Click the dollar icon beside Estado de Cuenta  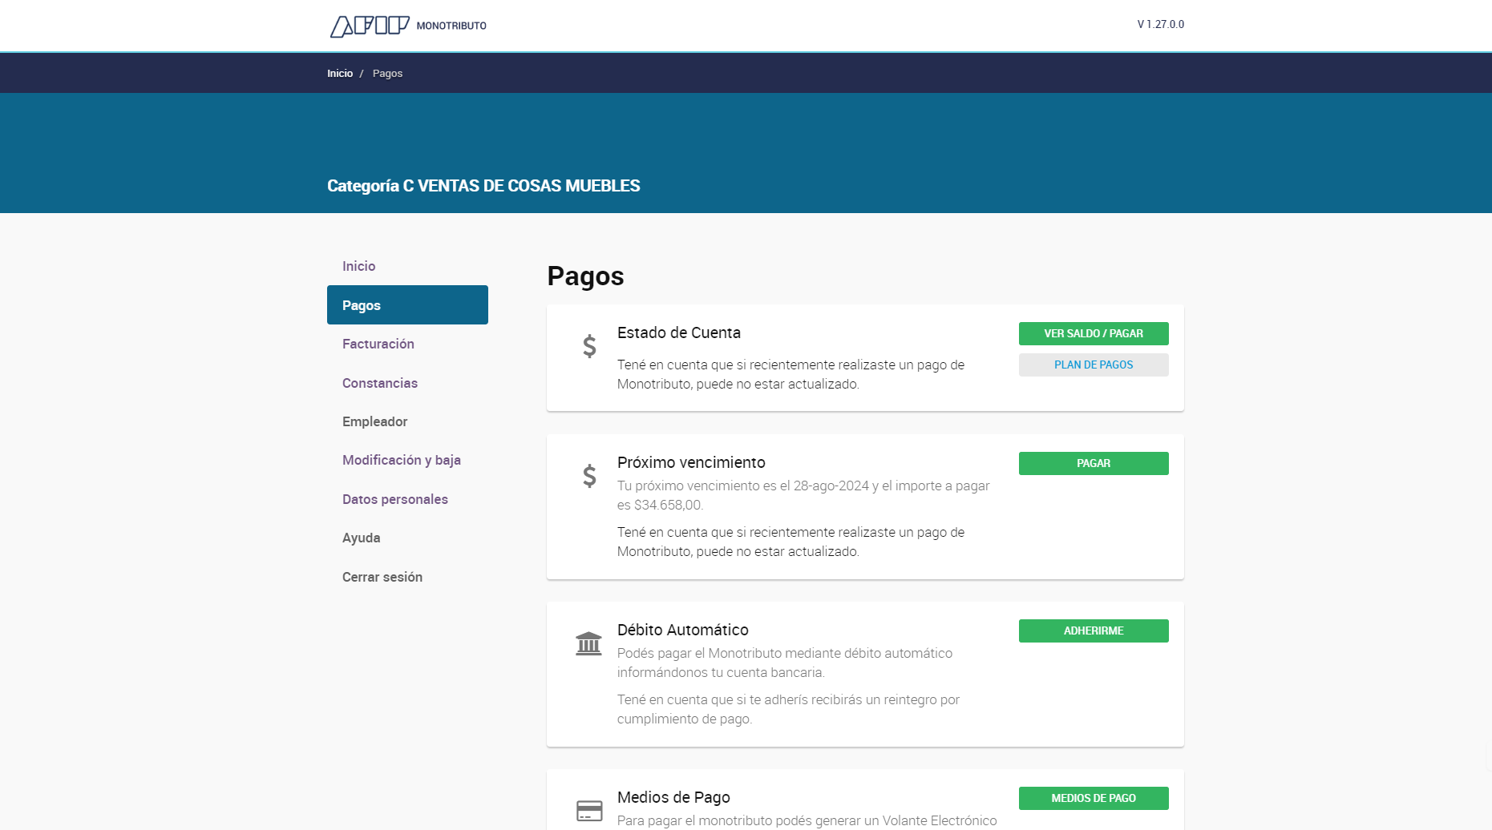[x=589, y=346]
